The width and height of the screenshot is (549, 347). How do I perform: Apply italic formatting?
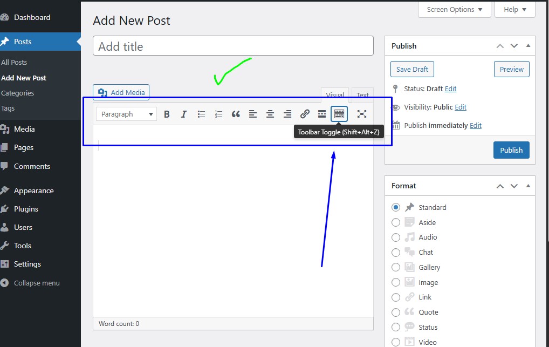click(184, 114)
